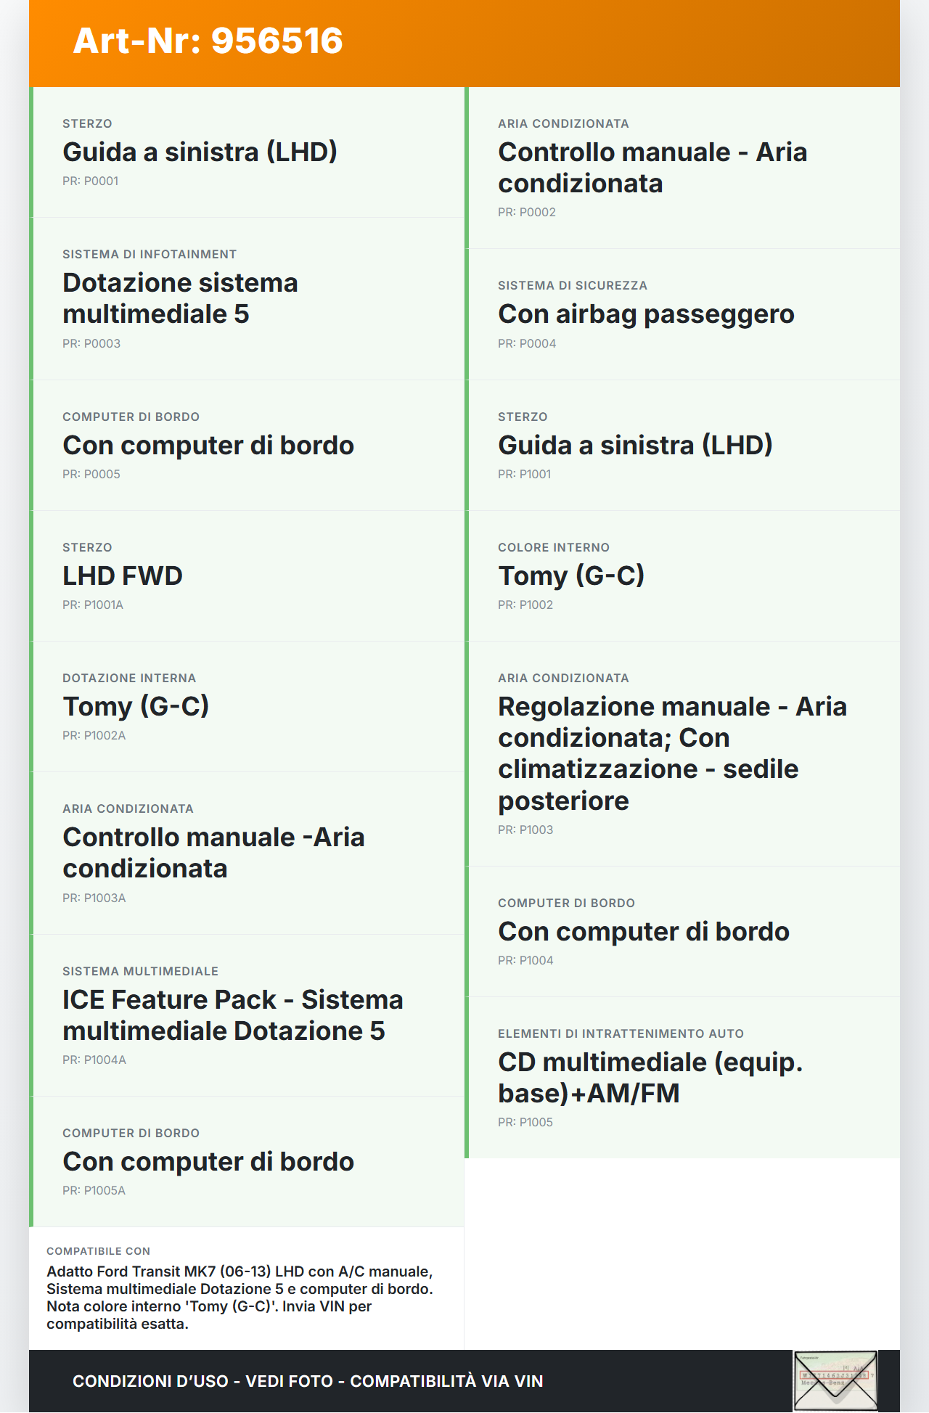929x1413 pixels.
Task: Click the LHD FWD steering card
Action: click(247, 576)
